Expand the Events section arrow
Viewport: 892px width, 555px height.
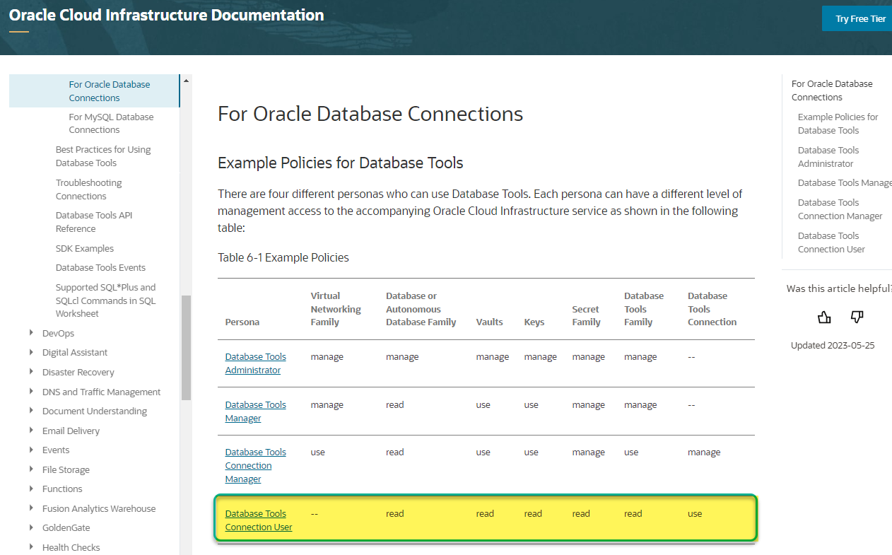31,450
